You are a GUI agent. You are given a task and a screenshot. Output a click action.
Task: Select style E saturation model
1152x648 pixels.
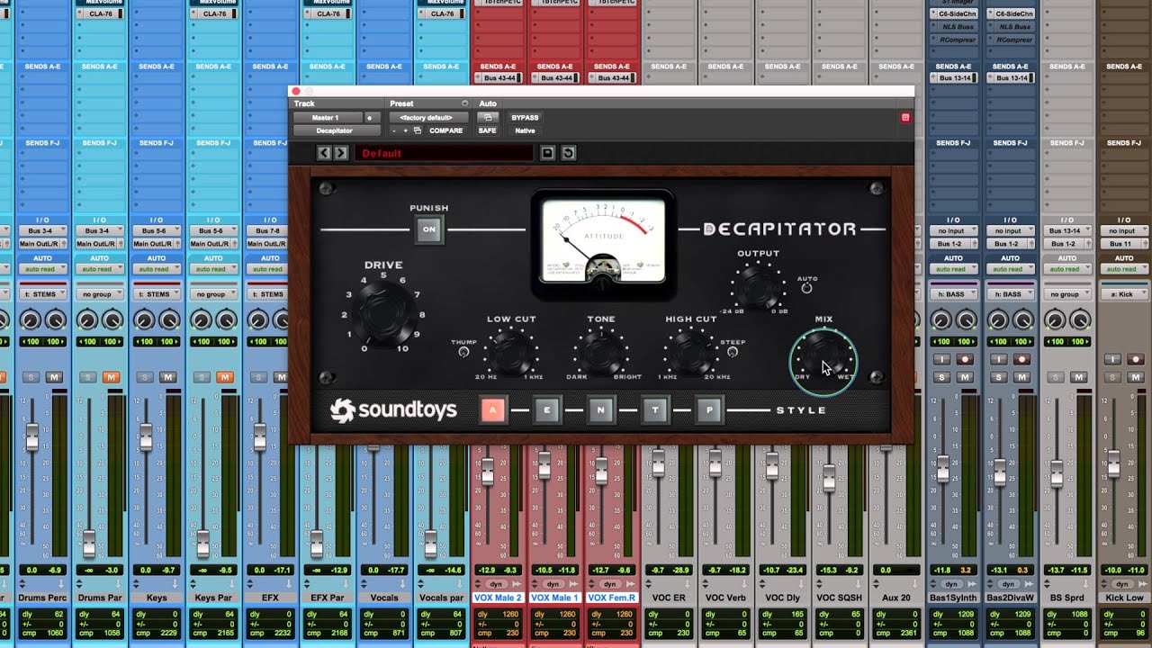click(546, 410)
